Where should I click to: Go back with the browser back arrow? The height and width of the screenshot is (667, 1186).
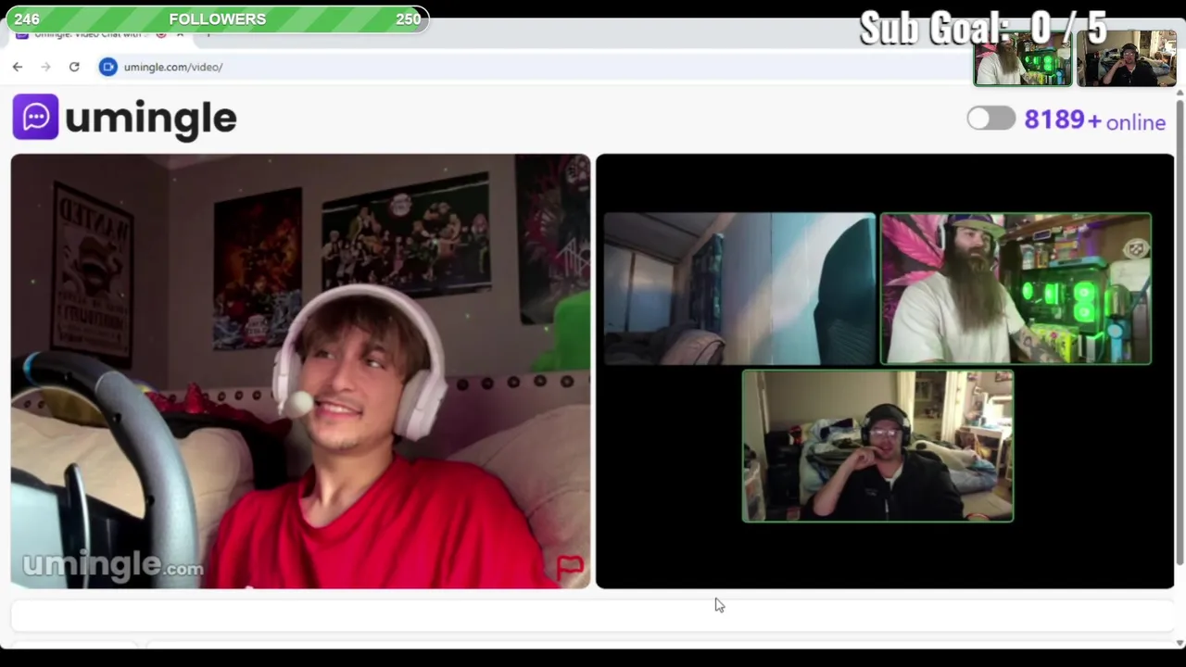[18, 67]
